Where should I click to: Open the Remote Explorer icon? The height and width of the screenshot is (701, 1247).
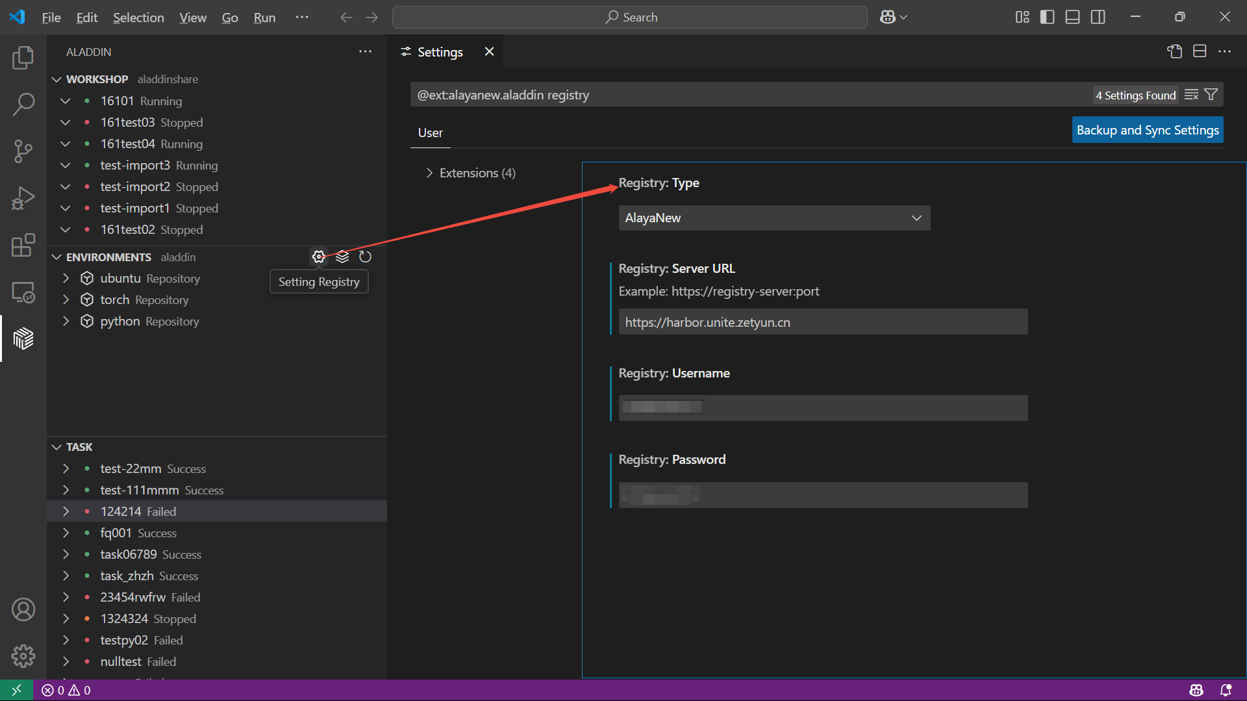[x=23, y=292]
